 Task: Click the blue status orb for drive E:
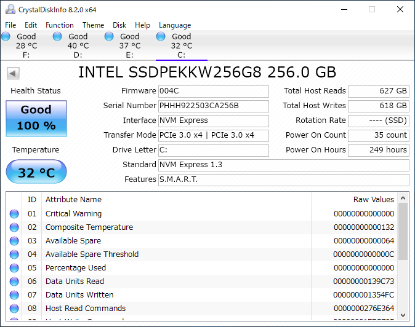(109, 36)
